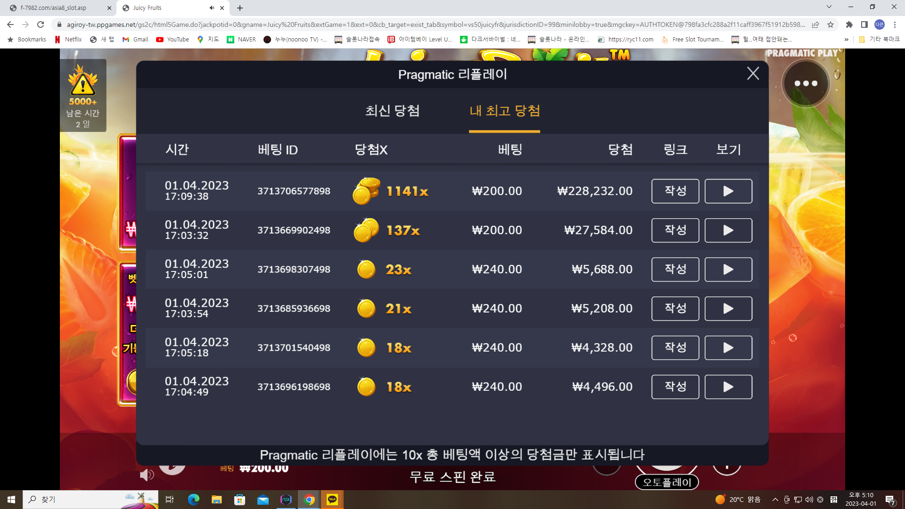
Task: Click the taskbar 찾기 search box
Action: [90, 500]
